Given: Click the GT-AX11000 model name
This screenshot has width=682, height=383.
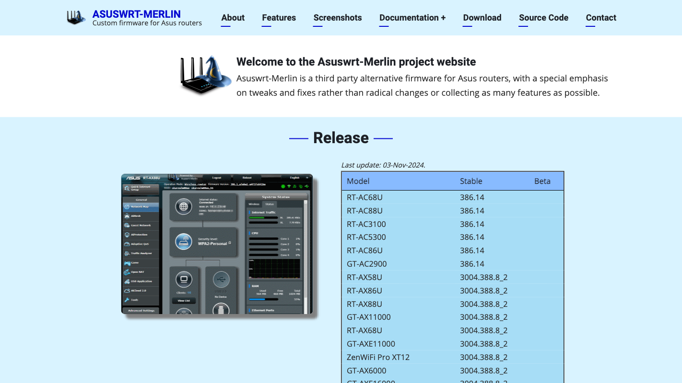Looking at the screenshot, I should 369,317.
